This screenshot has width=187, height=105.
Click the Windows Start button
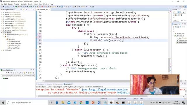pos(3,102)
